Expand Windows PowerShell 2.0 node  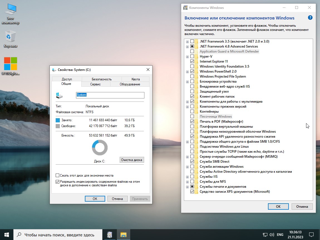coord(187,72)
